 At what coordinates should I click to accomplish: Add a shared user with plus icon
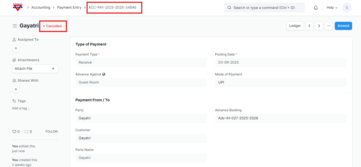pyautogui.click(x=16, y=89)
